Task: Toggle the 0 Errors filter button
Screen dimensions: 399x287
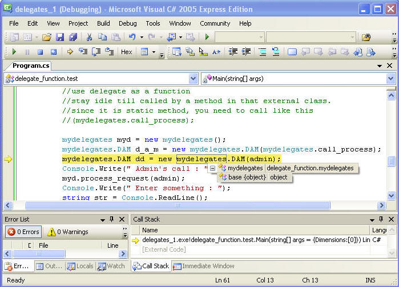Action: pyautogui.click(x=22, y=232)
